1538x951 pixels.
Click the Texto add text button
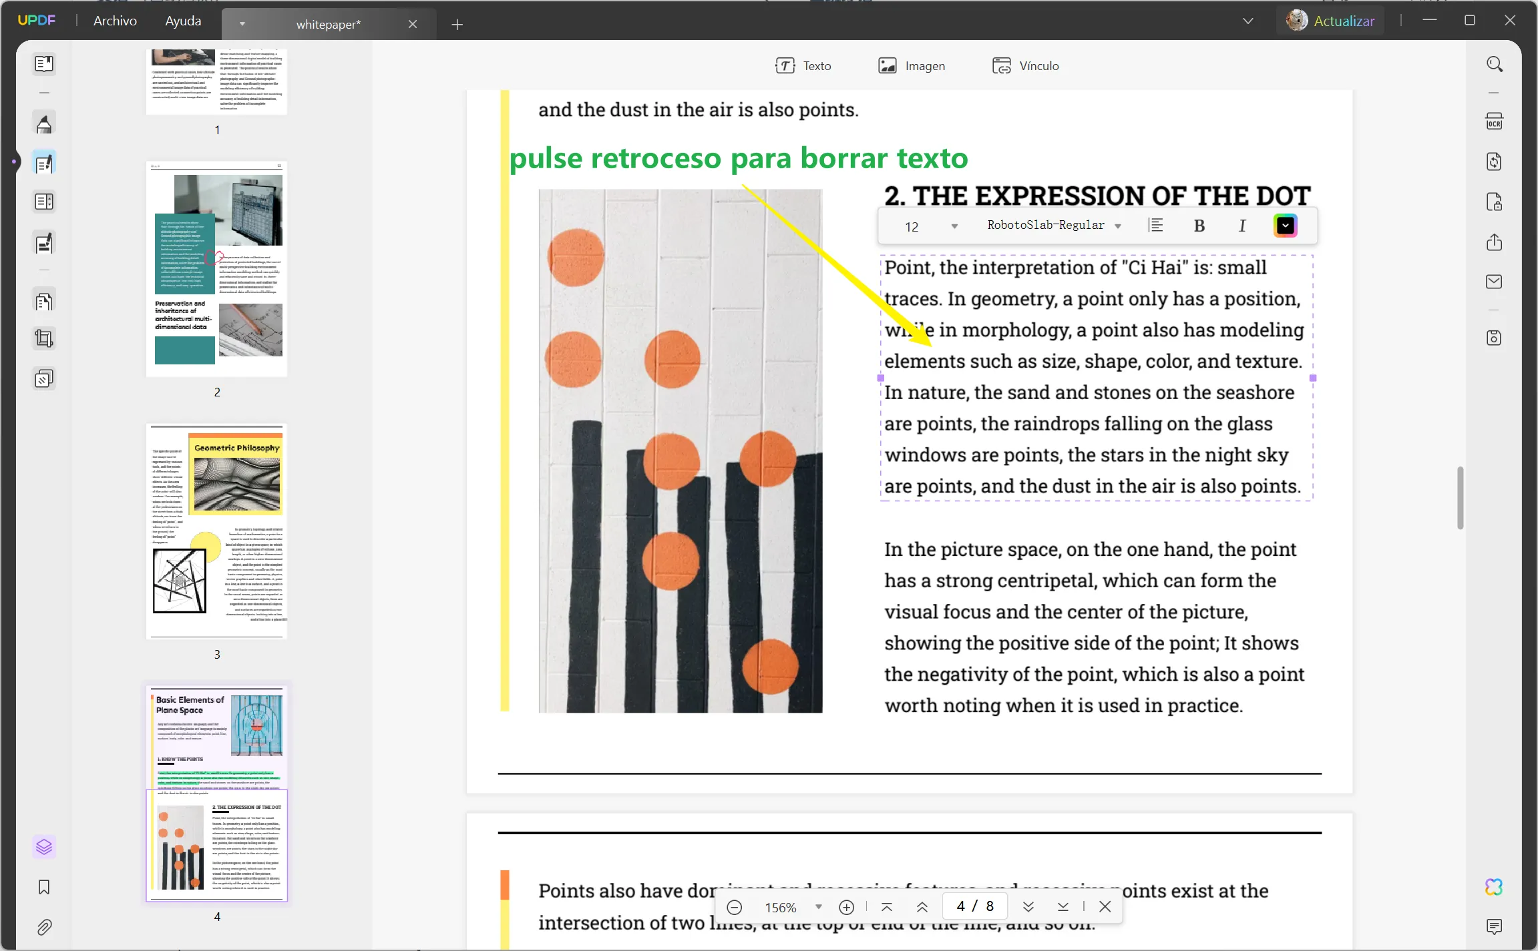(x=803, y=65)
